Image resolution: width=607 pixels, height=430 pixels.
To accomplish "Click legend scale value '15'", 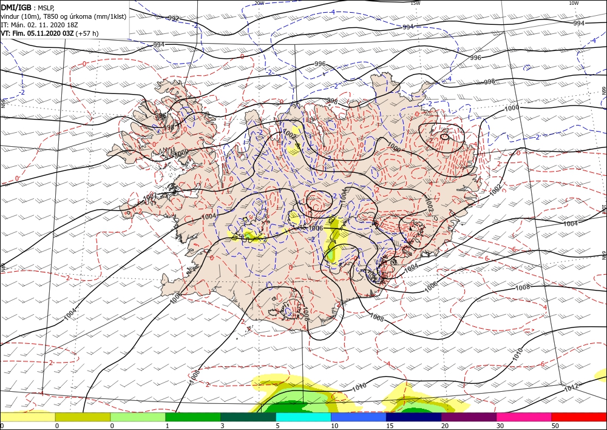I will tap(390, 426).
